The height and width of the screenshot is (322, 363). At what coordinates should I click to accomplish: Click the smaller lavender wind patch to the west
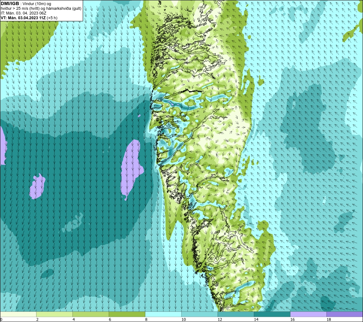click(x=37, y=187)
